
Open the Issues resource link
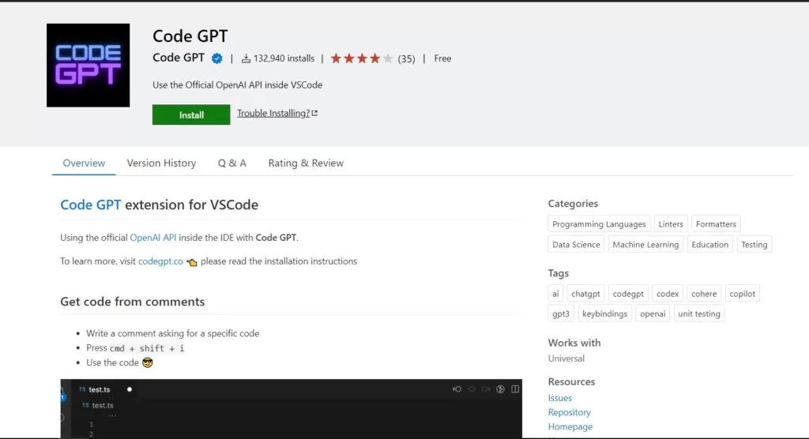560,398
